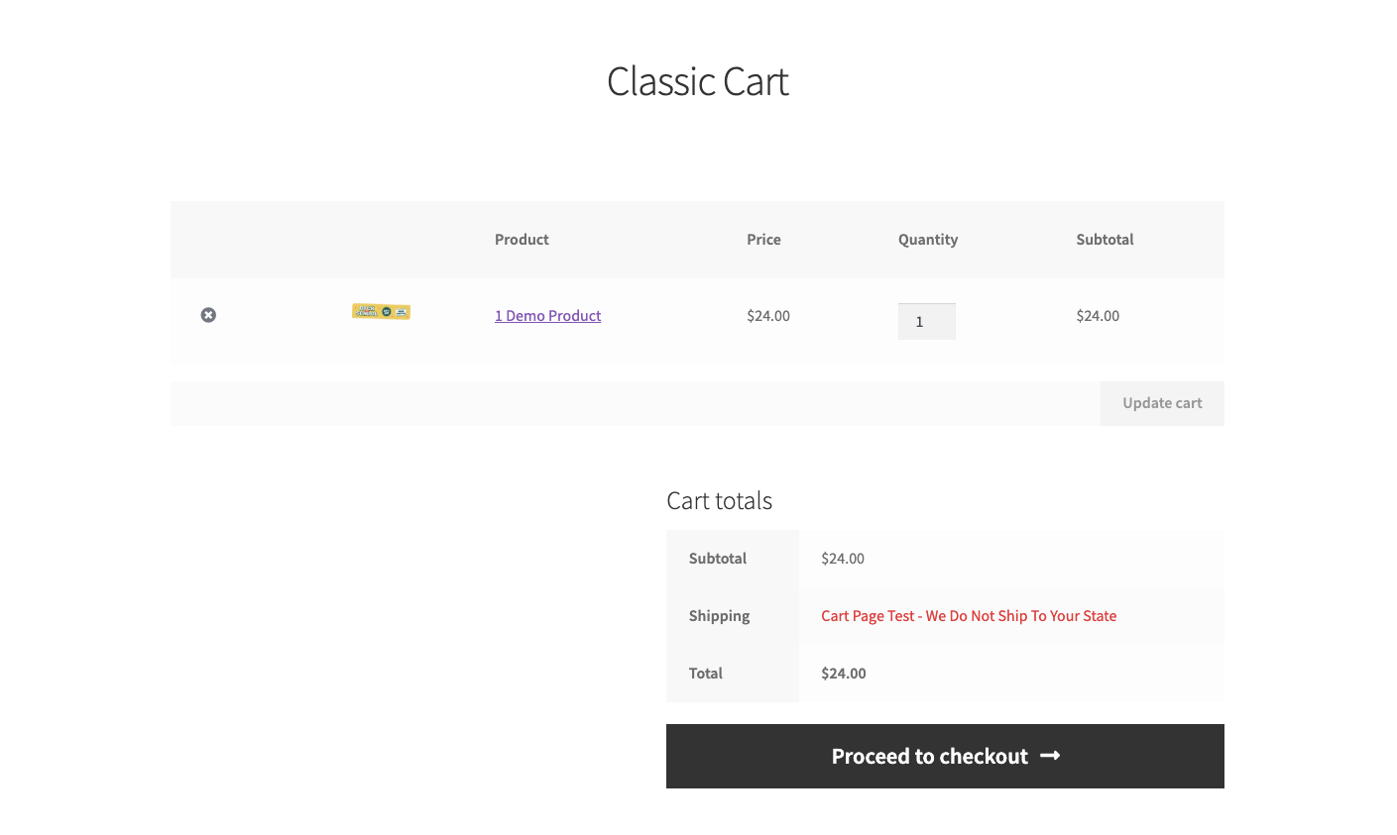Click the Subtotal label under Cart totals
Viewport: 1397px width, 835px height.
[718, 559]
